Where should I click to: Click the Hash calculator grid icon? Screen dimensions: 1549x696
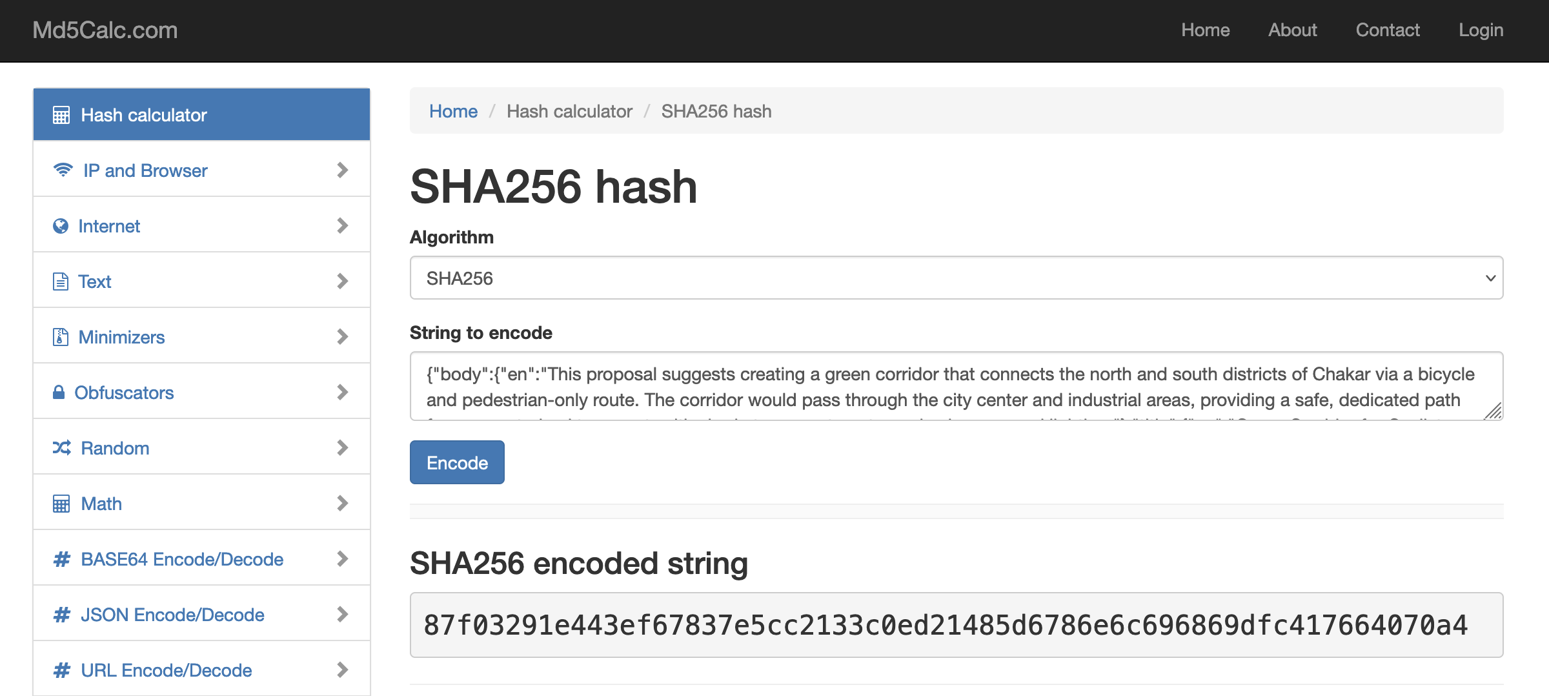click(x=61, y=115)
